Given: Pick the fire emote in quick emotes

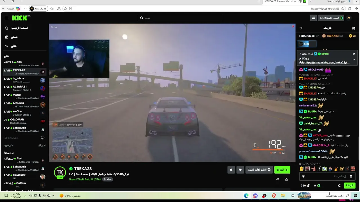Looking at the screenshot, I should [336, 169].
